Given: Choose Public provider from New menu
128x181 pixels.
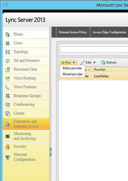Looking at the screenshot, I should (72, 68).
